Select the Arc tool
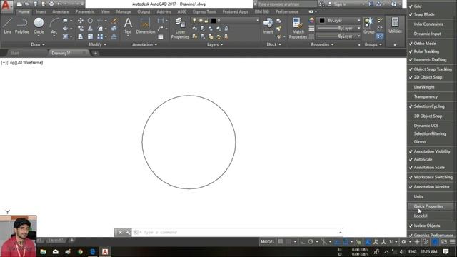Viewport: 457px width, 257px height. [x=54, y=26]
